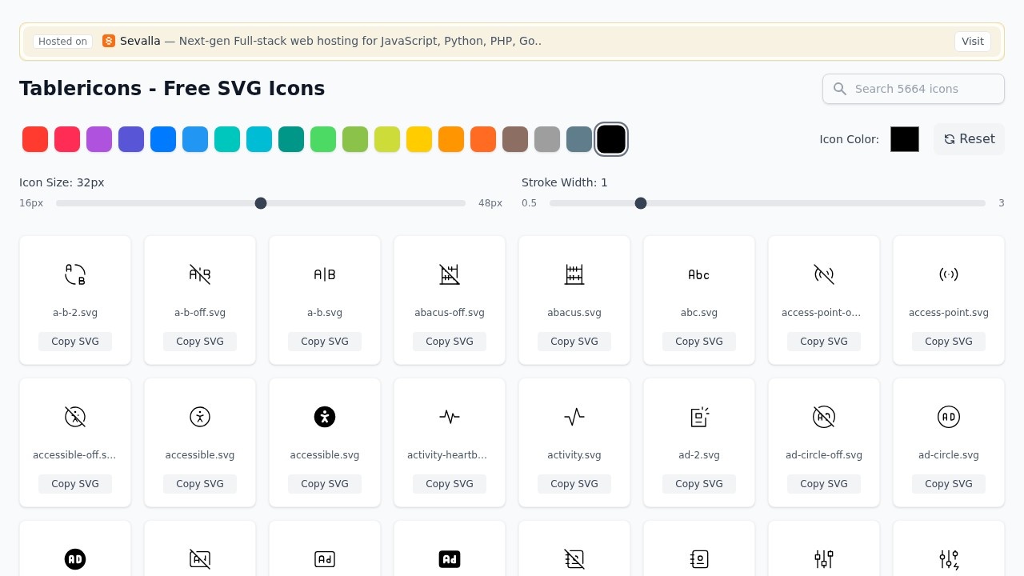This screenshot has width=1024, height=576.
Task: Copy SVG for activity.svg
Action: click(x=574, y=484)
